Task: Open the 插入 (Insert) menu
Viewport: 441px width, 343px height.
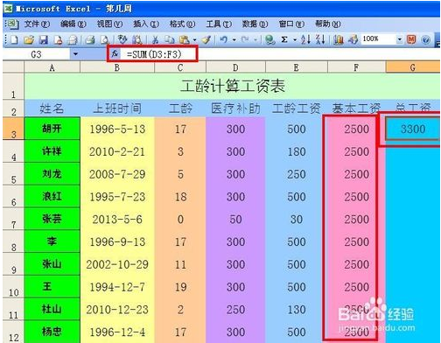Action: click(146, 24)
